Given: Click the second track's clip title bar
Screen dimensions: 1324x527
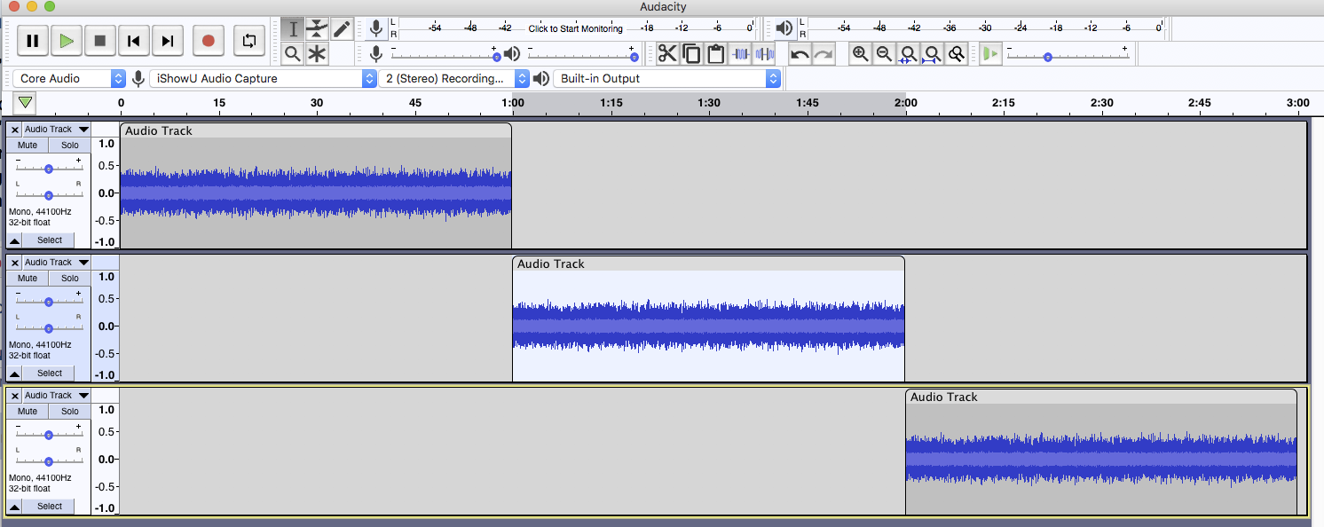Looking at the screenshot, I should (708, 263).
